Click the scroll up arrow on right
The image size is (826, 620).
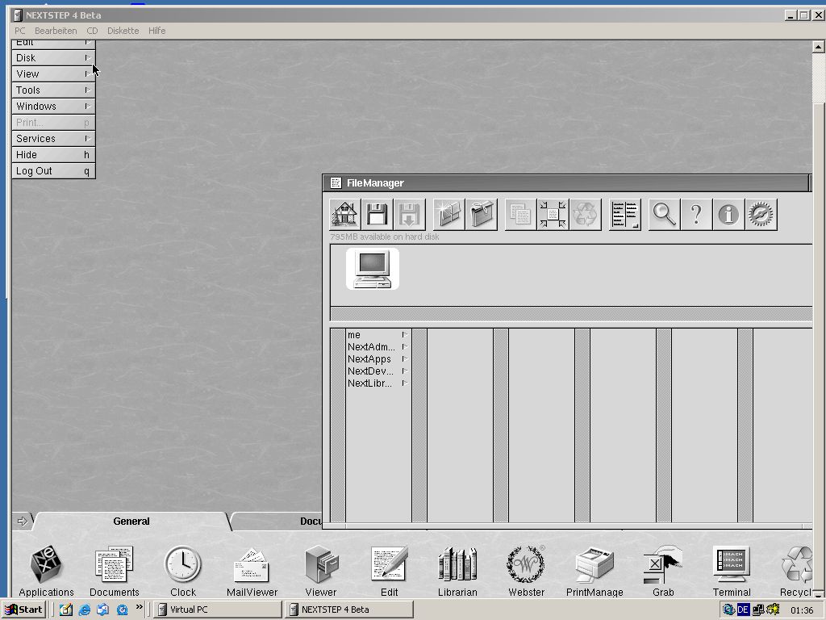818,47
